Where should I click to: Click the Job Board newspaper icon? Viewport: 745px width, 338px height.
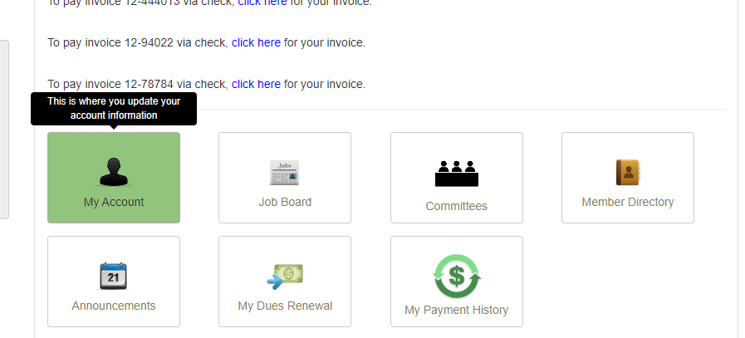[x=285, y=172]
